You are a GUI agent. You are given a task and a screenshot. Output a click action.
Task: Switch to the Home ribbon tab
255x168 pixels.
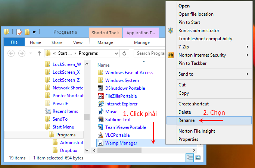click(35, 42)
